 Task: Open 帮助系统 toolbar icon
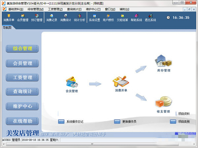tap(136, 18)
